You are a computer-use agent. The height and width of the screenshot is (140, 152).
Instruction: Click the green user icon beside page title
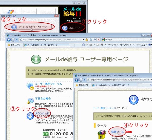[36, 59]
